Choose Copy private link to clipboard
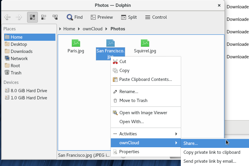The width and height of the screenshot is (249, 166). click(x=215, y=152)
